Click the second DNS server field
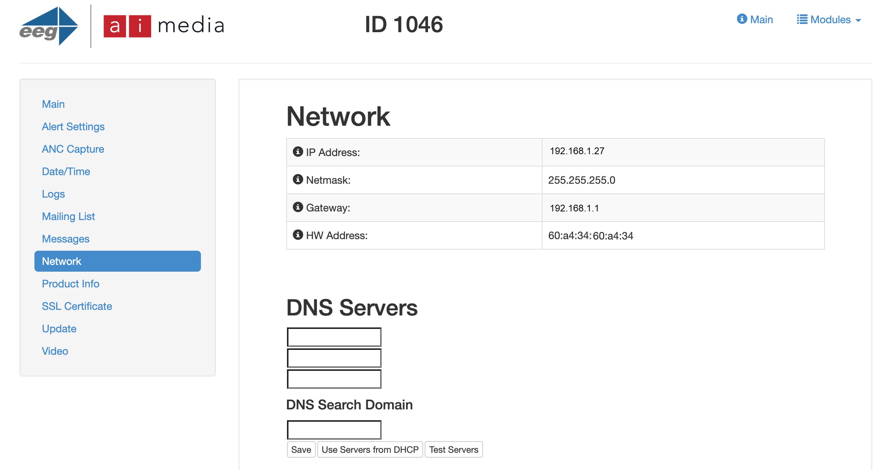Screen dimensions: 877x470 click(334, 358)
